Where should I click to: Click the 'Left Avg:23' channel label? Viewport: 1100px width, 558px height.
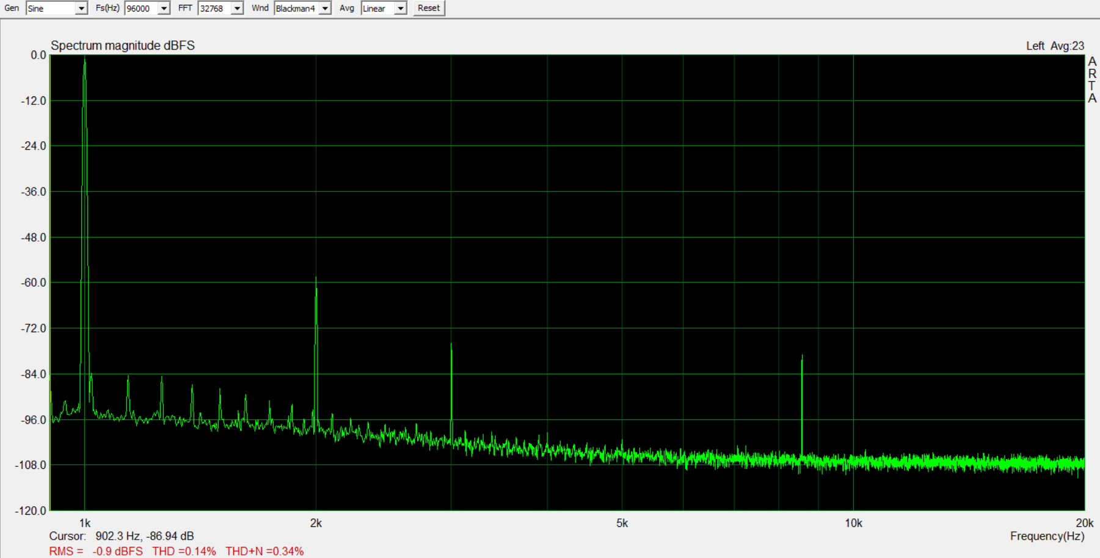tap(1055, 46)
